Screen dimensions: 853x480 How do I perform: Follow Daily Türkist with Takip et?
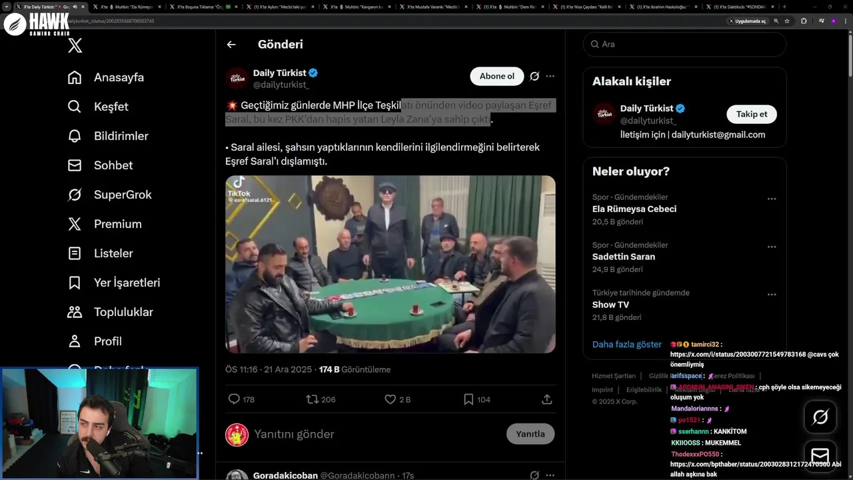pos(752,114)
